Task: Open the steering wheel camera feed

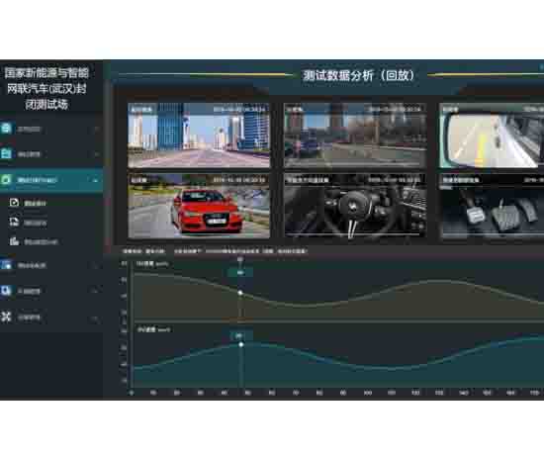Action: pos(355,207)
